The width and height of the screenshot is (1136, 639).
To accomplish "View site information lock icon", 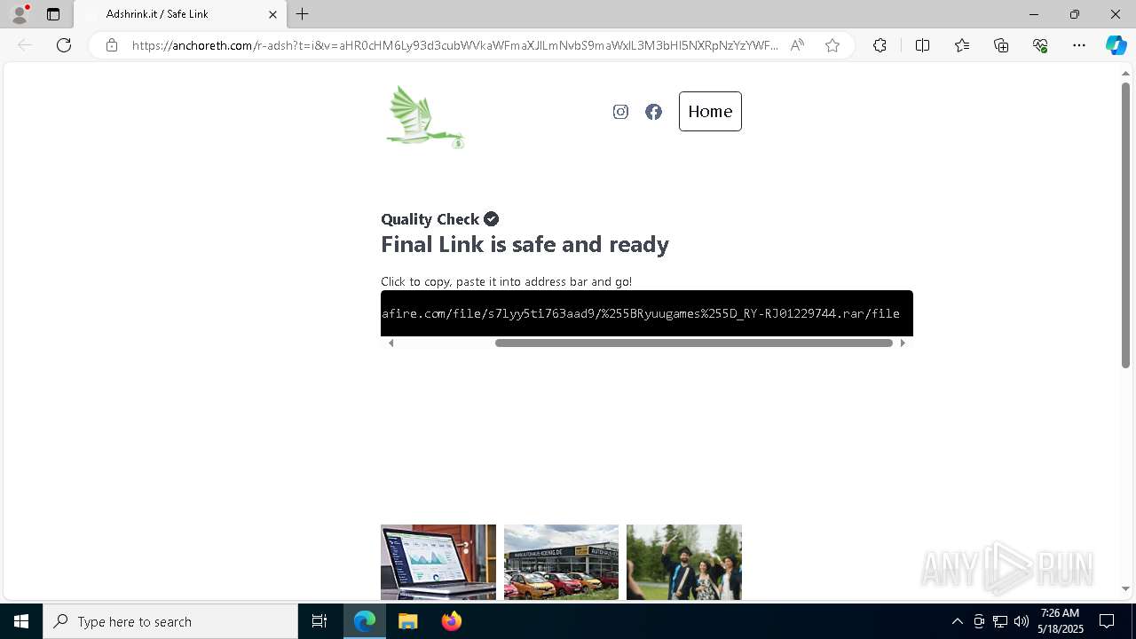I will (112, 45).
